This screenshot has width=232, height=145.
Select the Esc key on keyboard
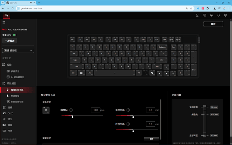(x=72, y=40)
